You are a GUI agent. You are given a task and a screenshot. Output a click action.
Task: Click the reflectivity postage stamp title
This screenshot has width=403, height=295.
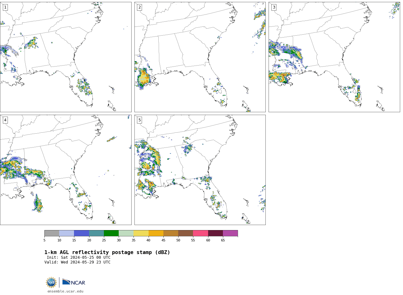pos(107,252)
